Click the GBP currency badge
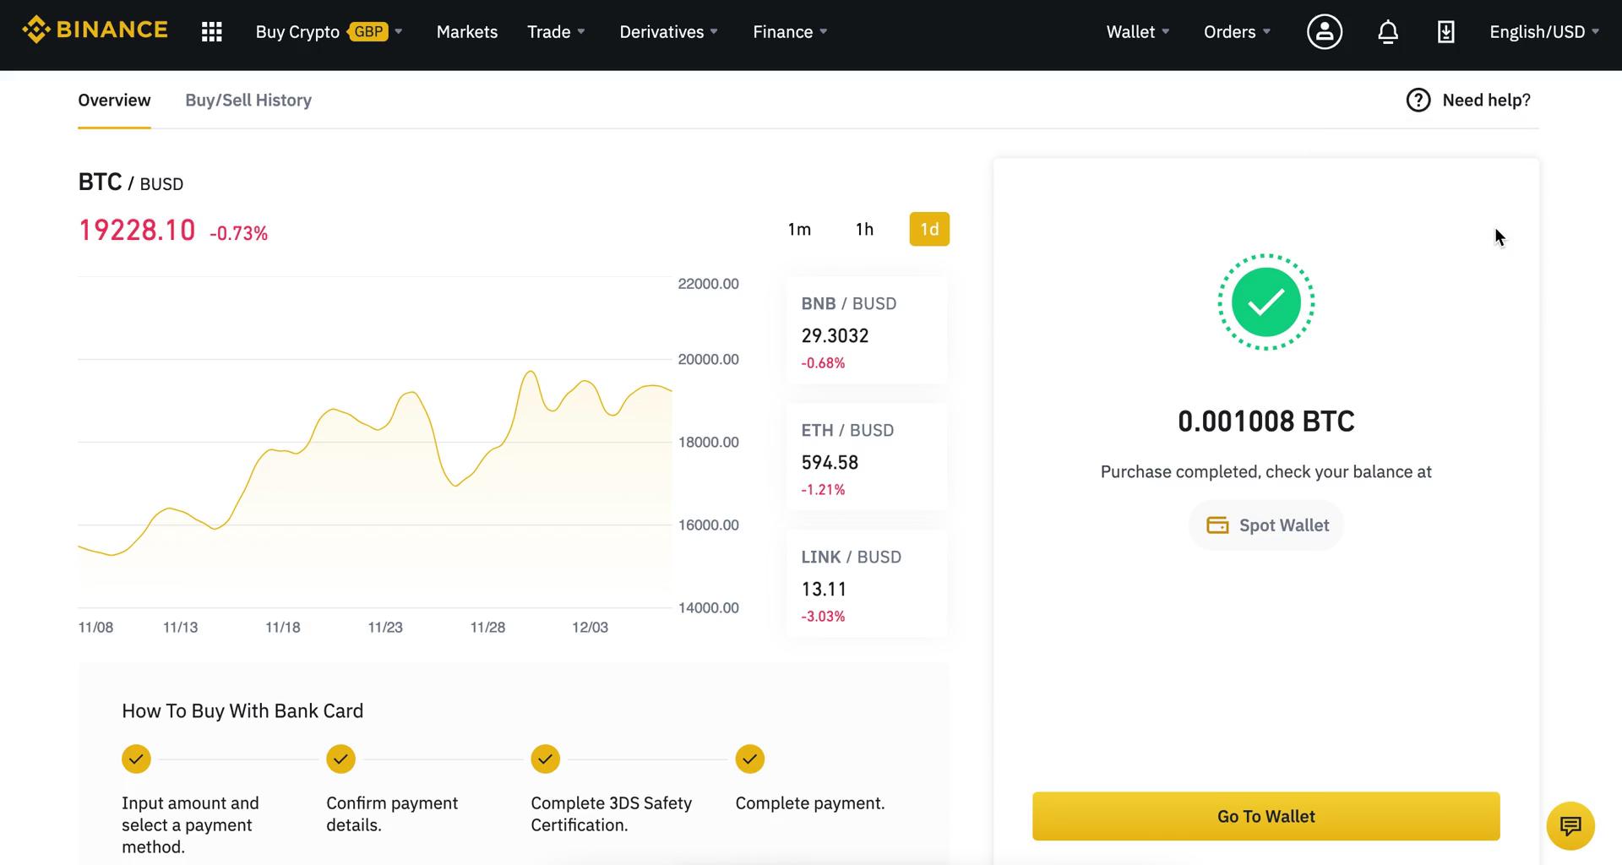Screen dimensions: 1622x865 pyautogui.click(x=368, y=32)
